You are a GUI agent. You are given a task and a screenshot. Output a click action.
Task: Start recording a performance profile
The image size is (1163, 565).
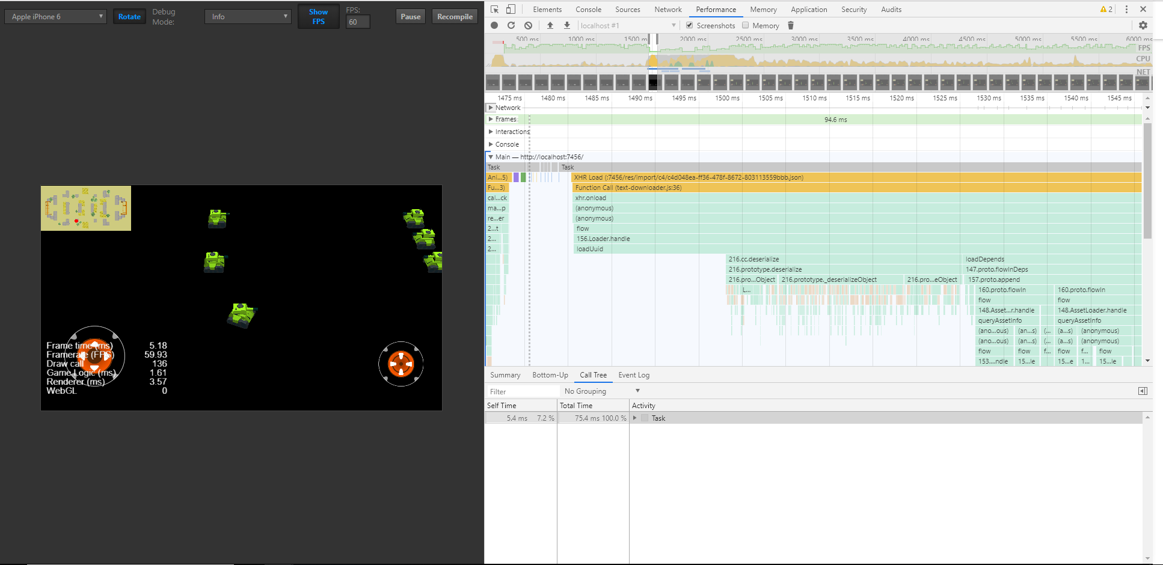[494, 25]
